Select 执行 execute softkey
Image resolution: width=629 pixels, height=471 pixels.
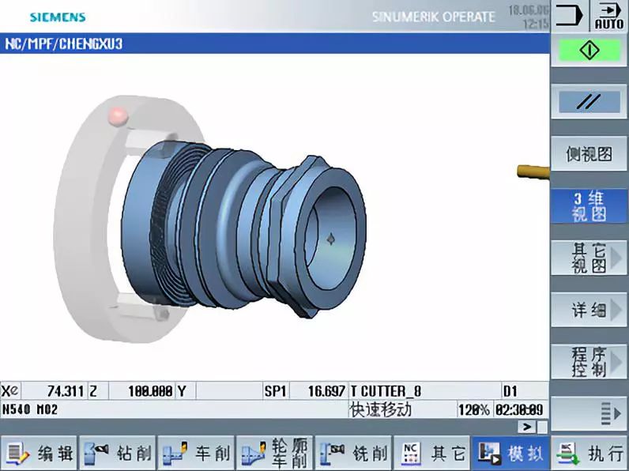[x=589, y=454]
